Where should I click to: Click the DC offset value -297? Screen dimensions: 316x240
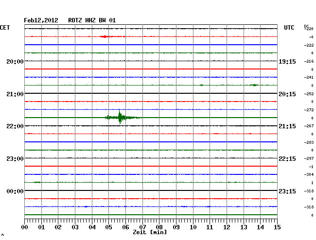(x=309, y=158)
